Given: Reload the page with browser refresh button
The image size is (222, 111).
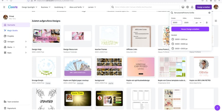Looking at the screenshot, I should click(11, 1).
